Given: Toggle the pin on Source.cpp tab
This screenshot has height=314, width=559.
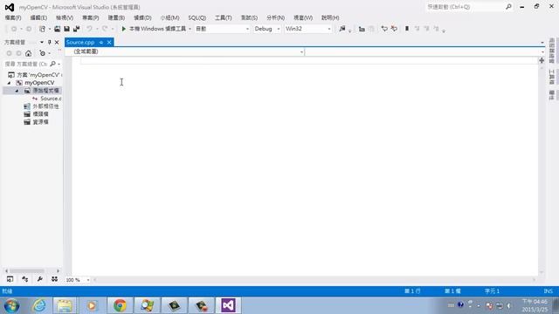Looking at the screenshot, I should (x=101, y=43).
